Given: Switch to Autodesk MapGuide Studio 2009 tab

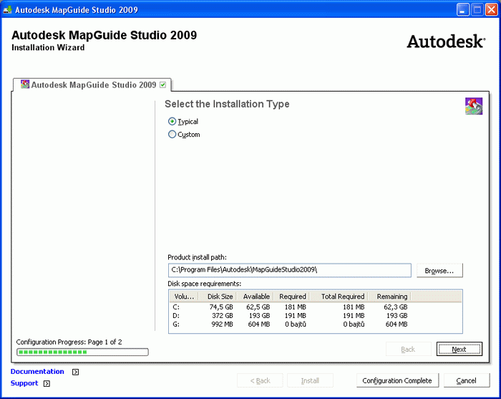Looking at the screenshot, I should [x=92, y=85].
